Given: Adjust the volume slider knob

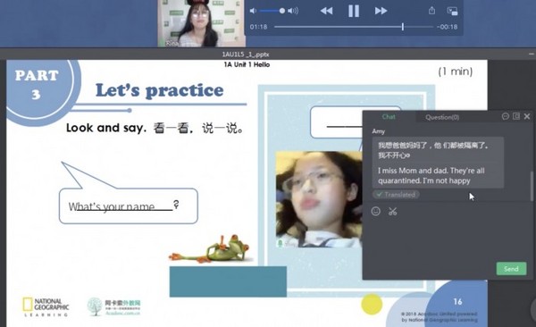Looking at the screenshot, I should pos(282,11).
